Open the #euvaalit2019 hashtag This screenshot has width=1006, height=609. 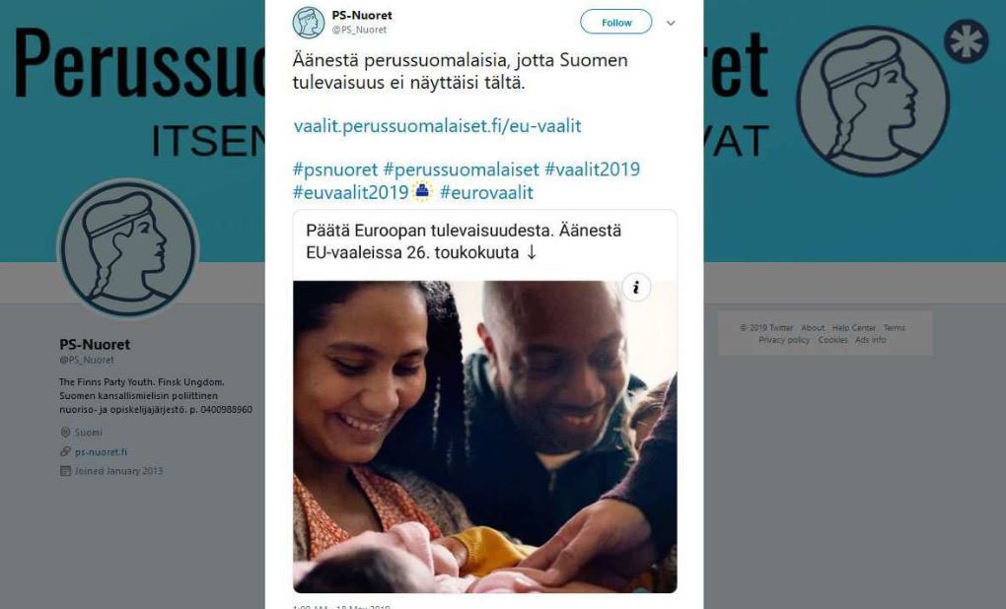coord(350,192)
